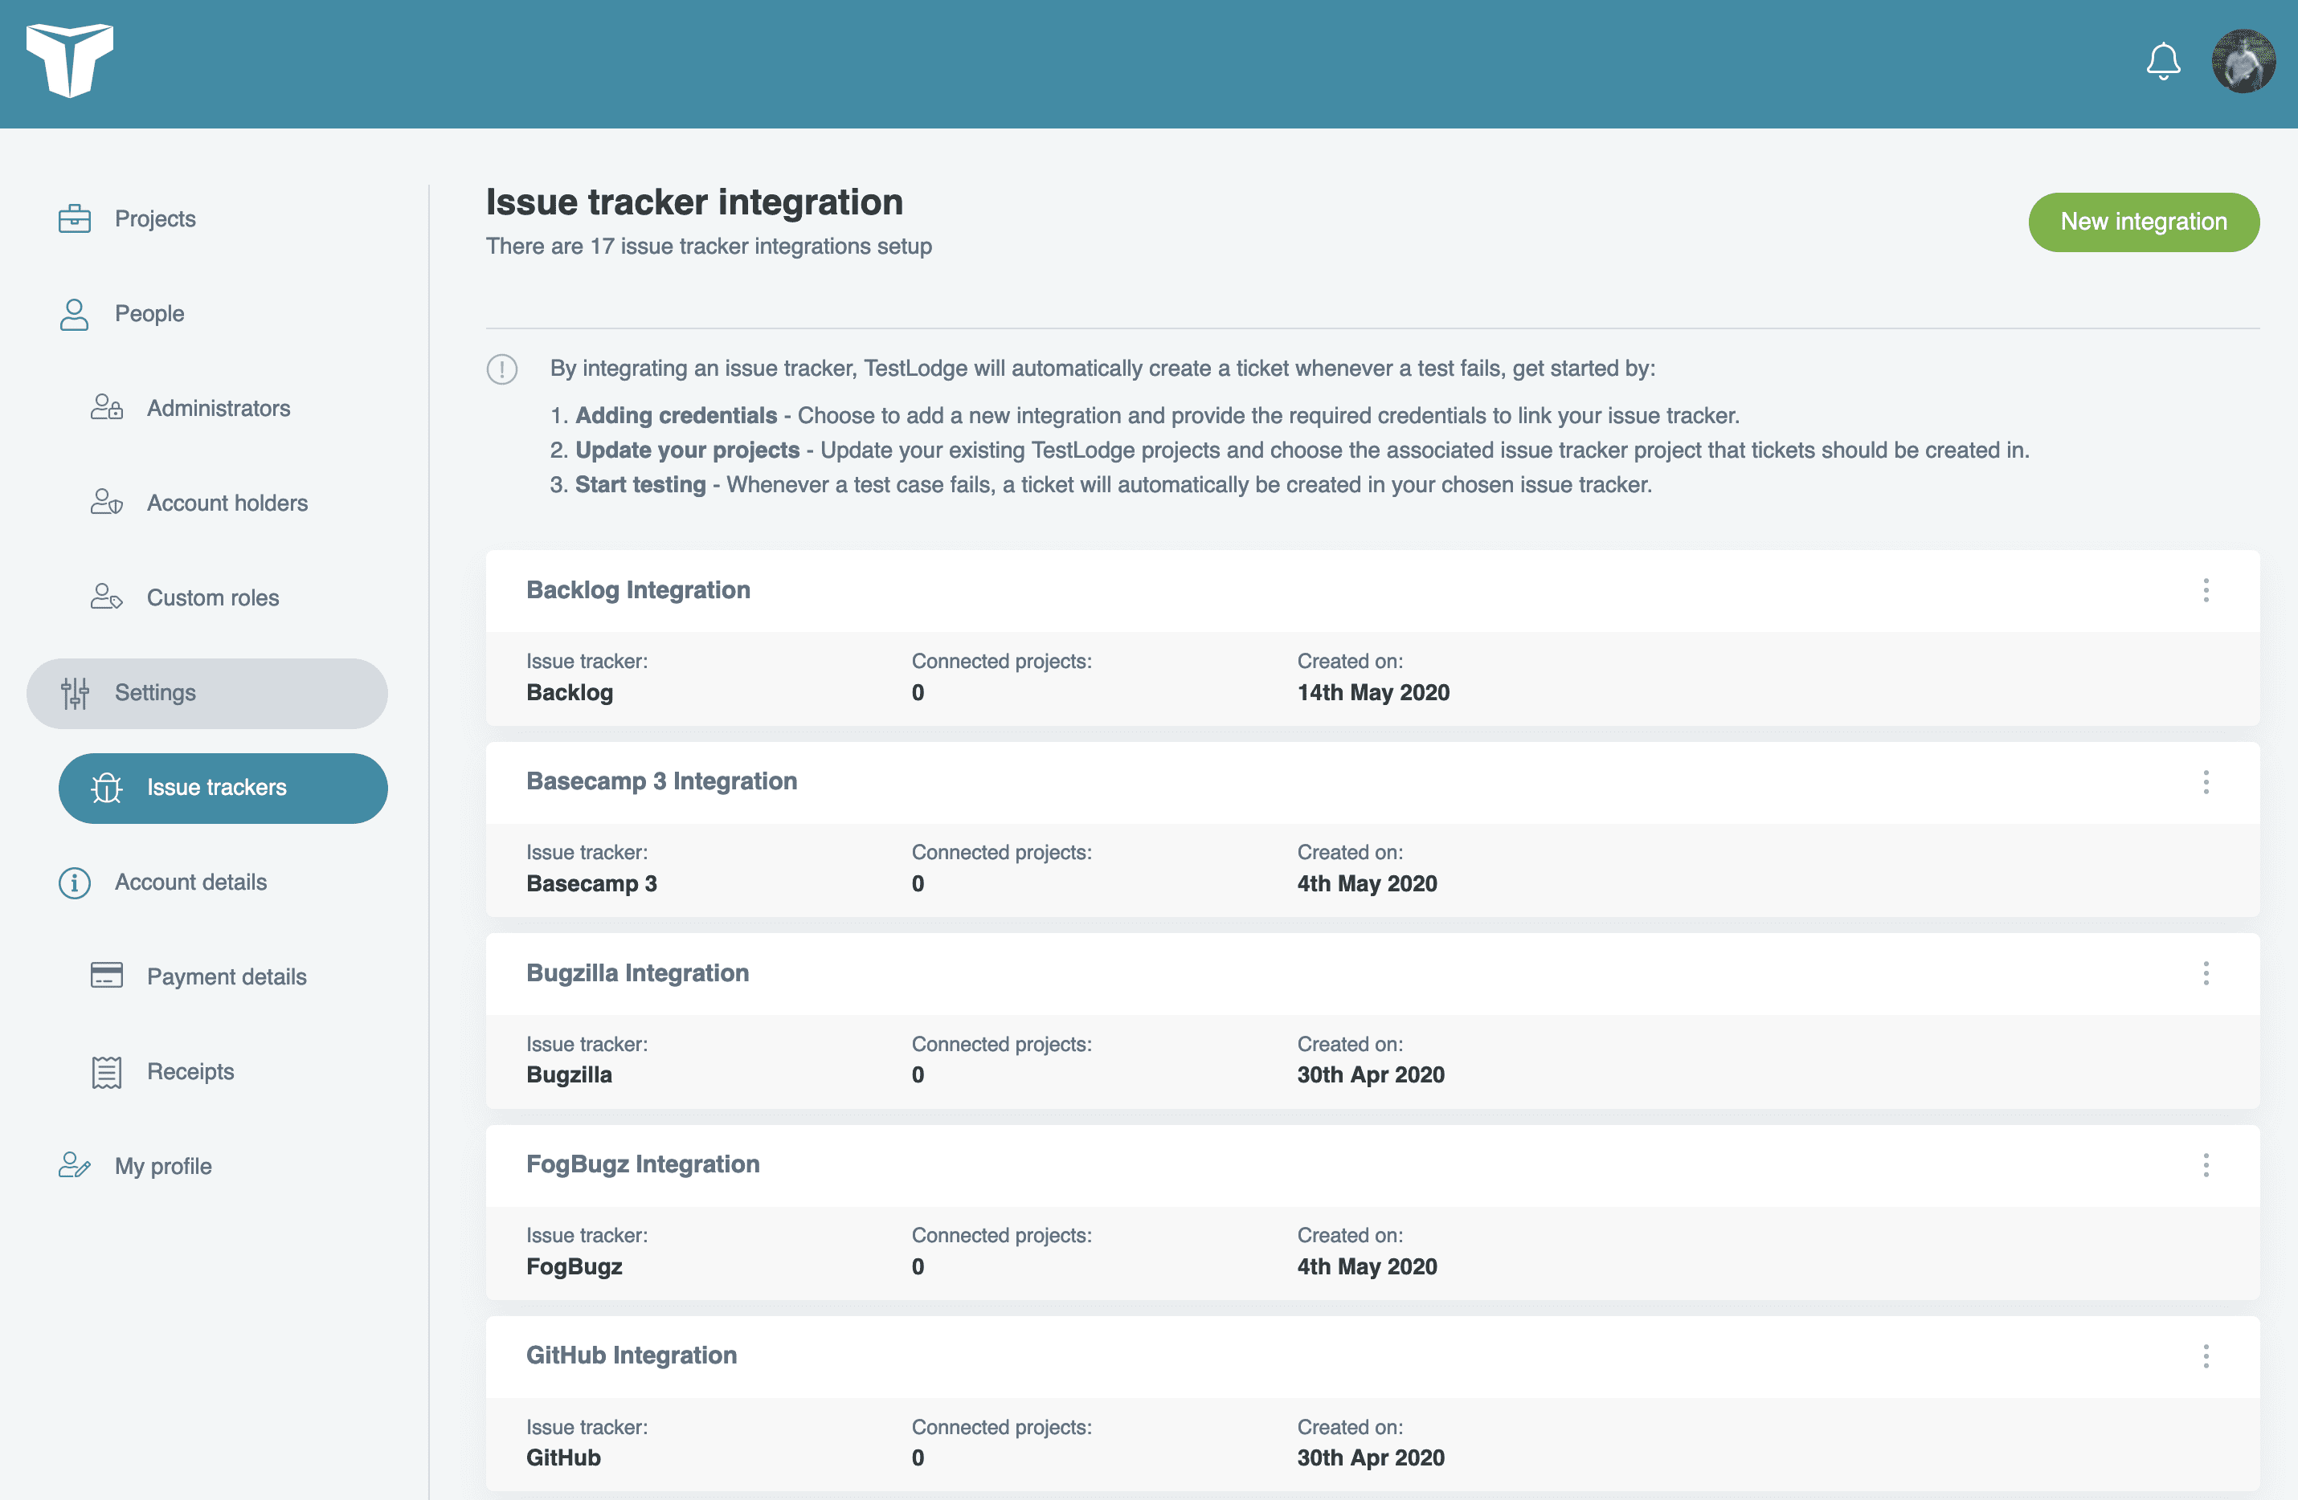Click the Account details info icon

75,882
